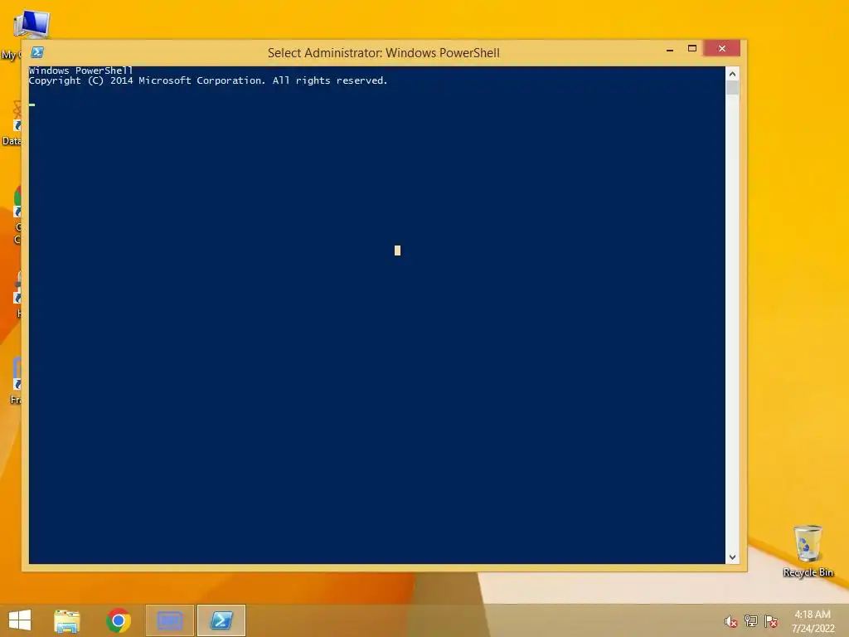
Task: Maximize the PowerShell window
Action: (692, 49)
